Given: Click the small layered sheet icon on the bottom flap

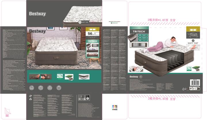Looking at the screenshot, I should (31, 96).
